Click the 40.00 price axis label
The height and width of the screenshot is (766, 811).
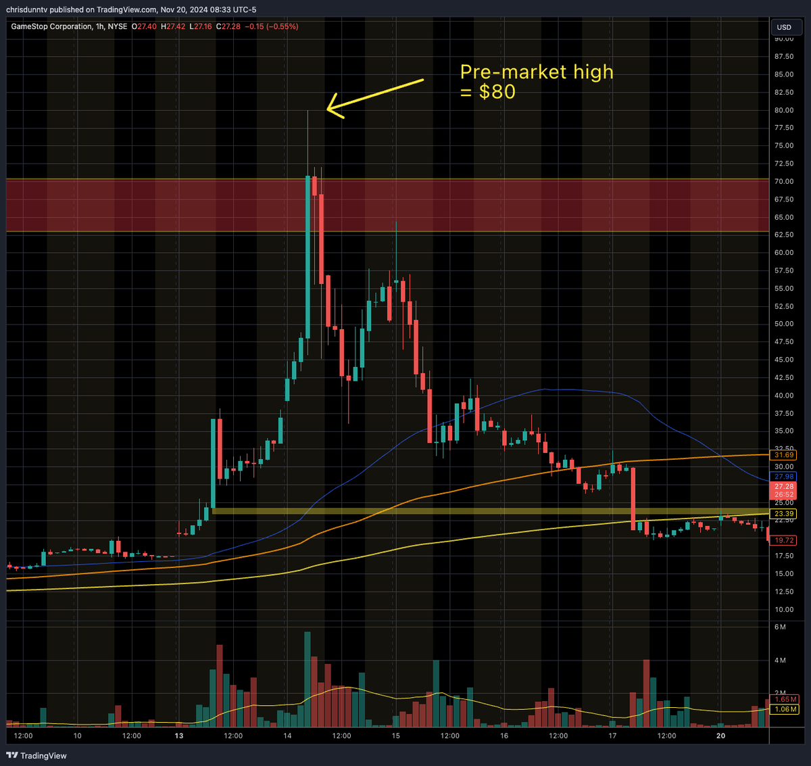pyautogui.click(x=784, y=396)
